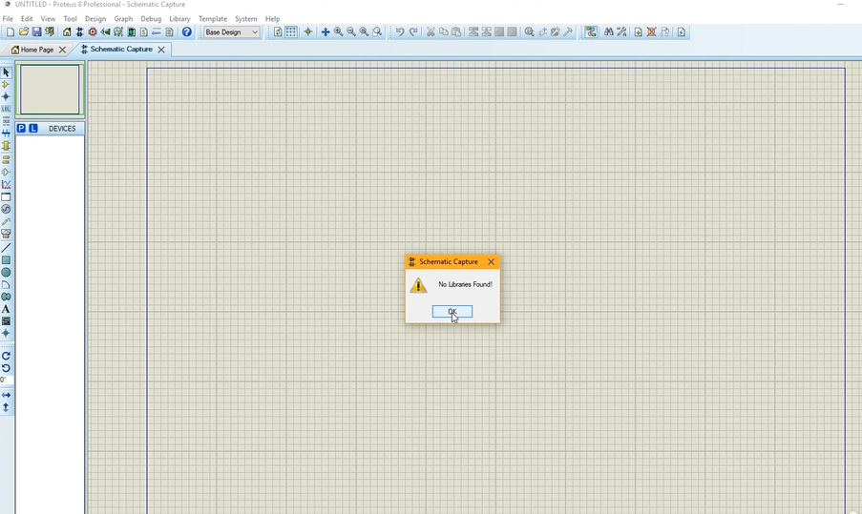Click the Zoom In magnifier icon
The height and width of the screenshot is (514, 862).
tap(338, 31)
